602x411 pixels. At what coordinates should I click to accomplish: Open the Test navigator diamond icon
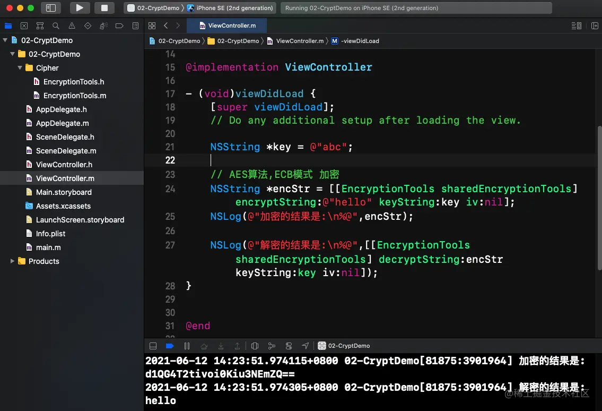[x=88, y=26]
